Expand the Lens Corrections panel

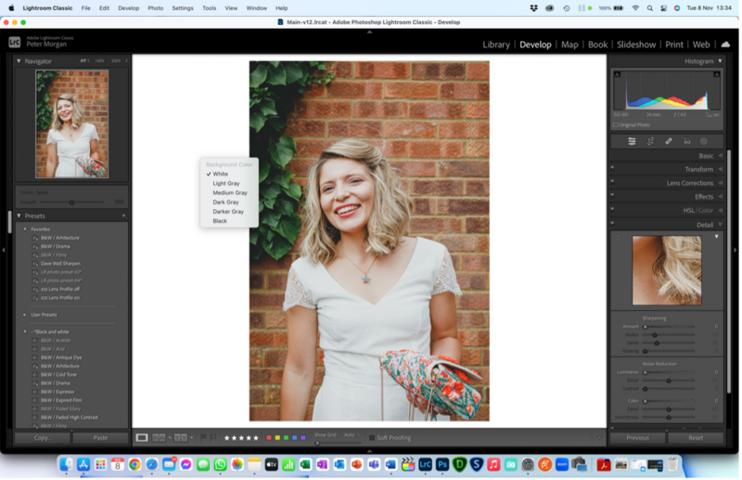[721, 183]
